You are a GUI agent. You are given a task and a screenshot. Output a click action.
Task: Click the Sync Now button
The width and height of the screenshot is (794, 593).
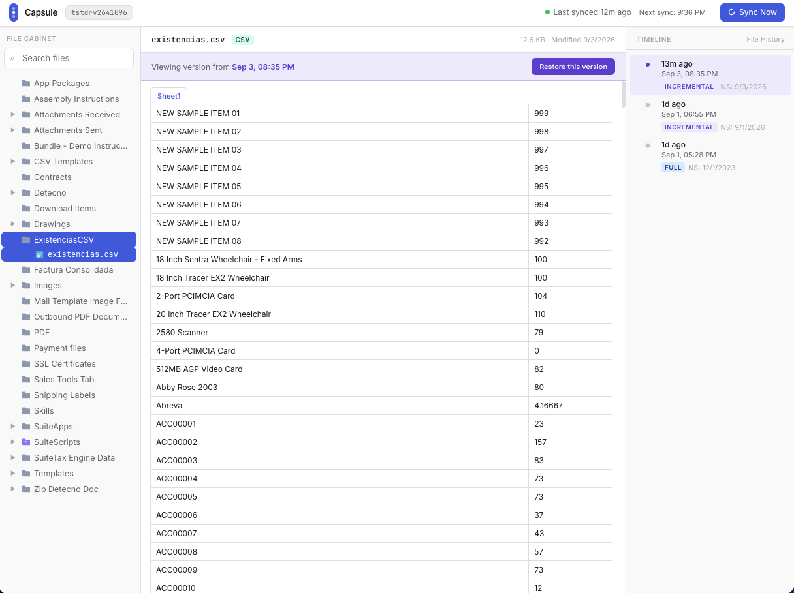coord(752,12)
